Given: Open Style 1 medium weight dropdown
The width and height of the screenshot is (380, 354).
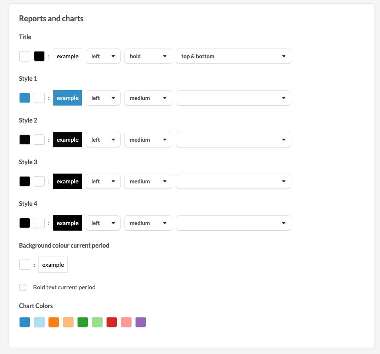Looking at the screenshot, I should 148,98.
